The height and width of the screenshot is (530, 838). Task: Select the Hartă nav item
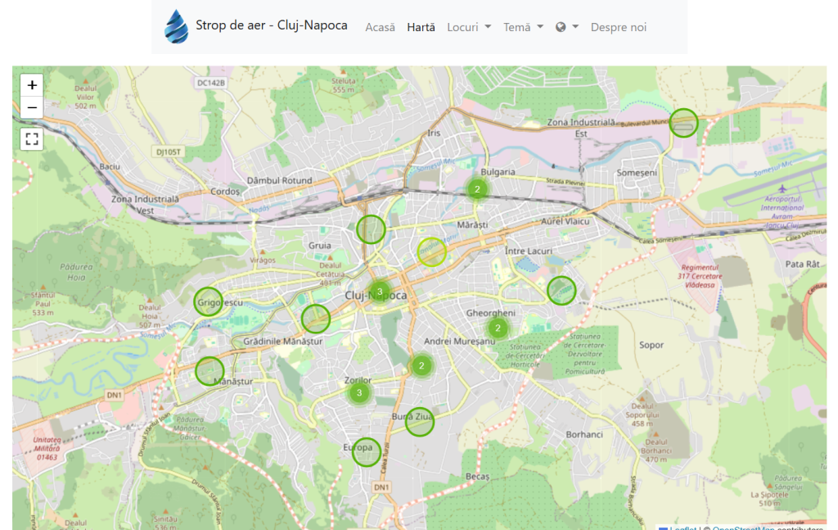pos(421,27)
